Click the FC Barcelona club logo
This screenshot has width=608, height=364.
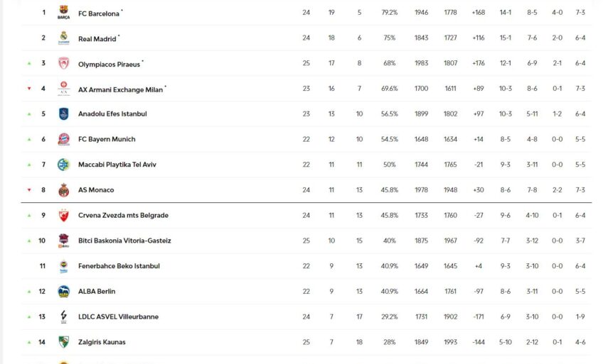click(x=64, y=12)
